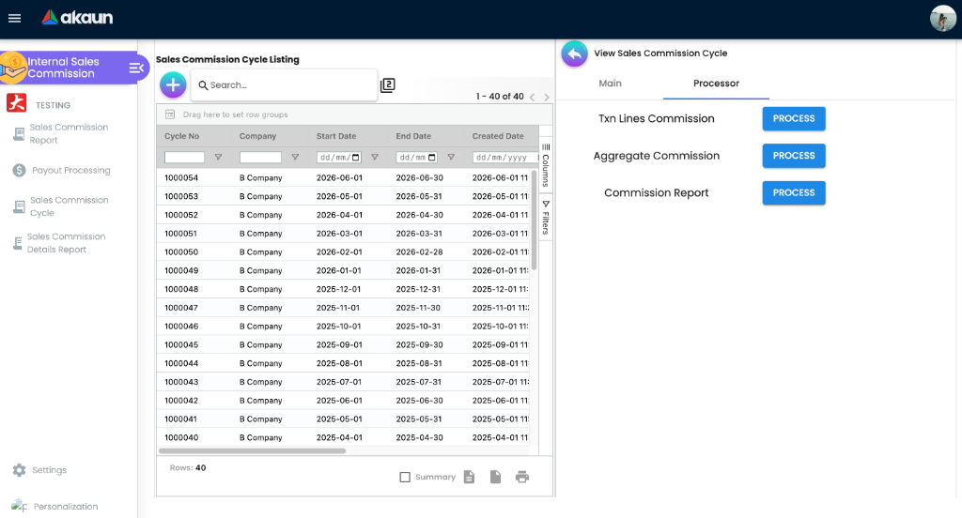Click the back arrow in View panel
Viewport: 962px width, 518px height.
tap(574, 53)
